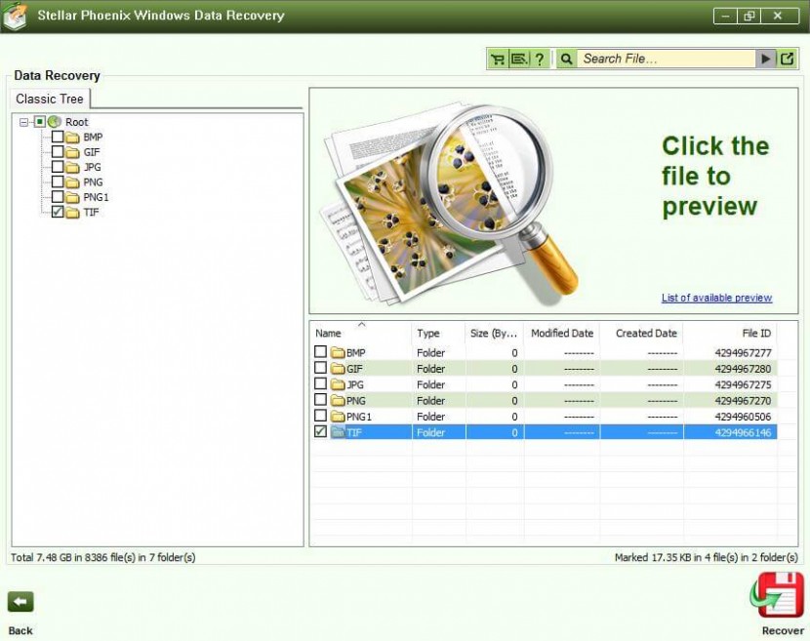Open the register/activation toolbar icon
Image resolution: width=810 pixels, height=641 pixels.
point(518,59)
